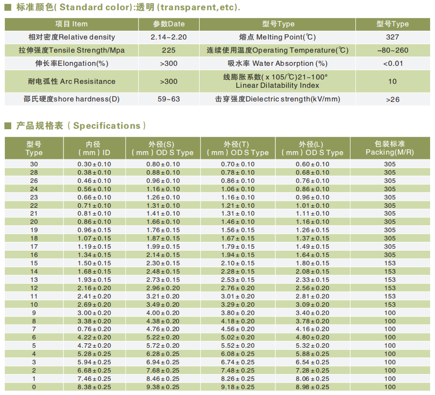435x395 pixels.
Task: Select the ID cell 0.30±0.10
Action: [94, 164]
